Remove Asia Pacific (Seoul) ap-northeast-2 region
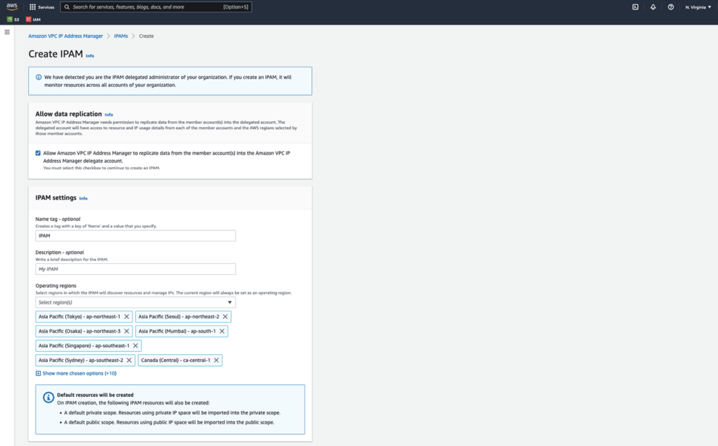The image size is (718, 446). pyautogui.click(x=225, y=316)
